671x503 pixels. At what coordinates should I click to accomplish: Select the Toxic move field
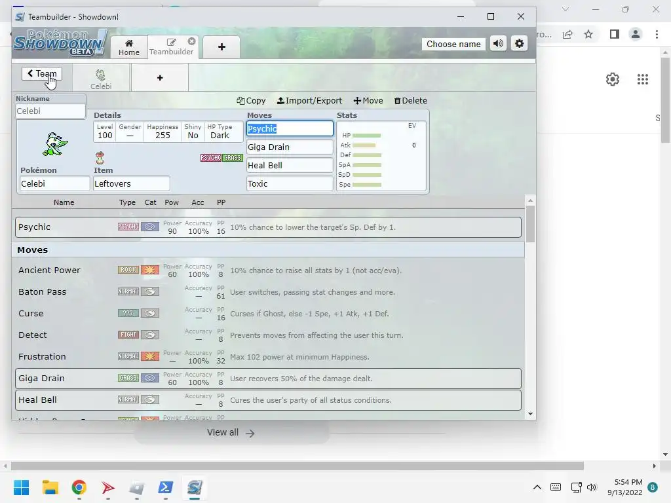click(290, 184)
